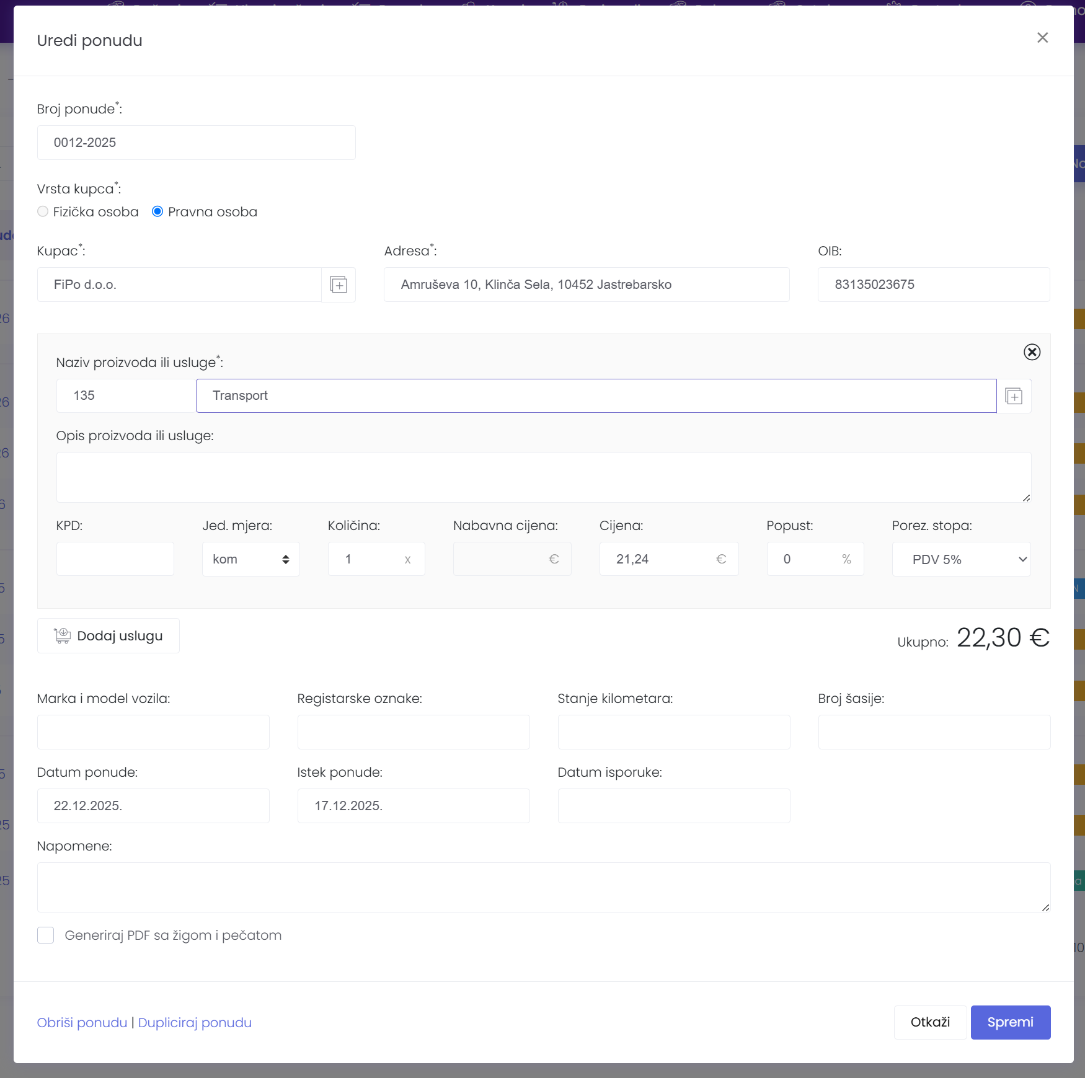Click the Opis proizvoda ili usluge textarea
This screenshot has width=1085, height=1078.
point(544,477)
